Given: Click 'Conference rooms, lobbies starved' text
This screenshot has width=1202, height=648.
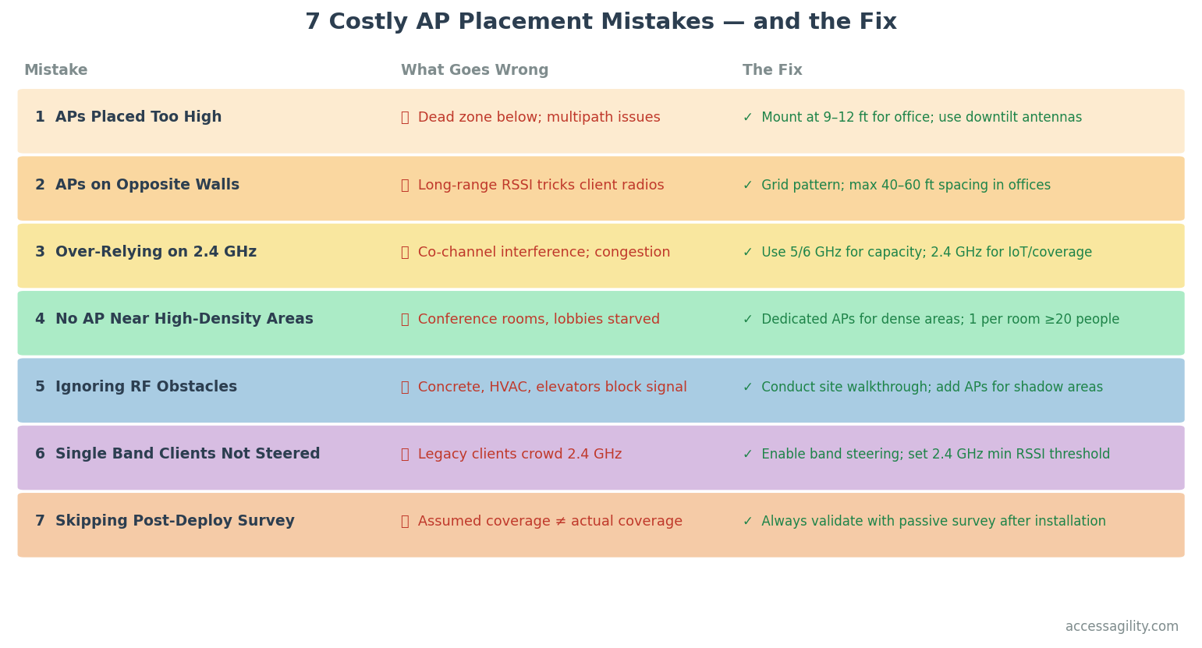Looking at the screenshot, I should coord(538,320).
